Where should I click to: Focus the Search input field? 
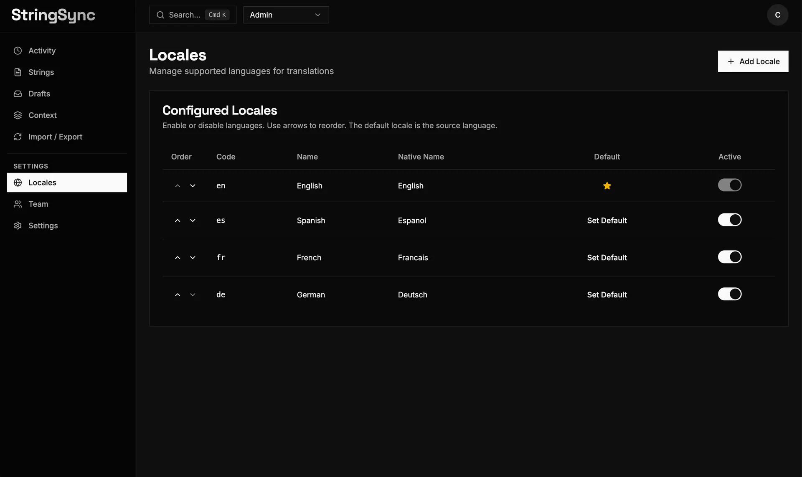coord(193,15)
